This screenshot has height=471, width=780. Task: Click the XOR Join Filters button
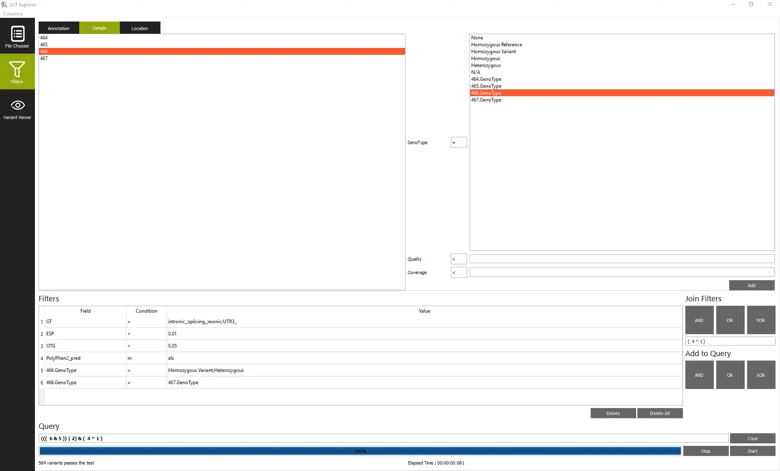(x=761, y=320)
